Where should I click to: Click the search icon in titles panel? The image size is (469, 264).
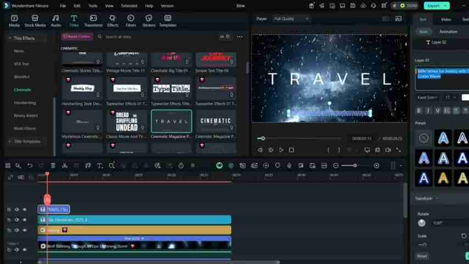[x=99, y=36]
